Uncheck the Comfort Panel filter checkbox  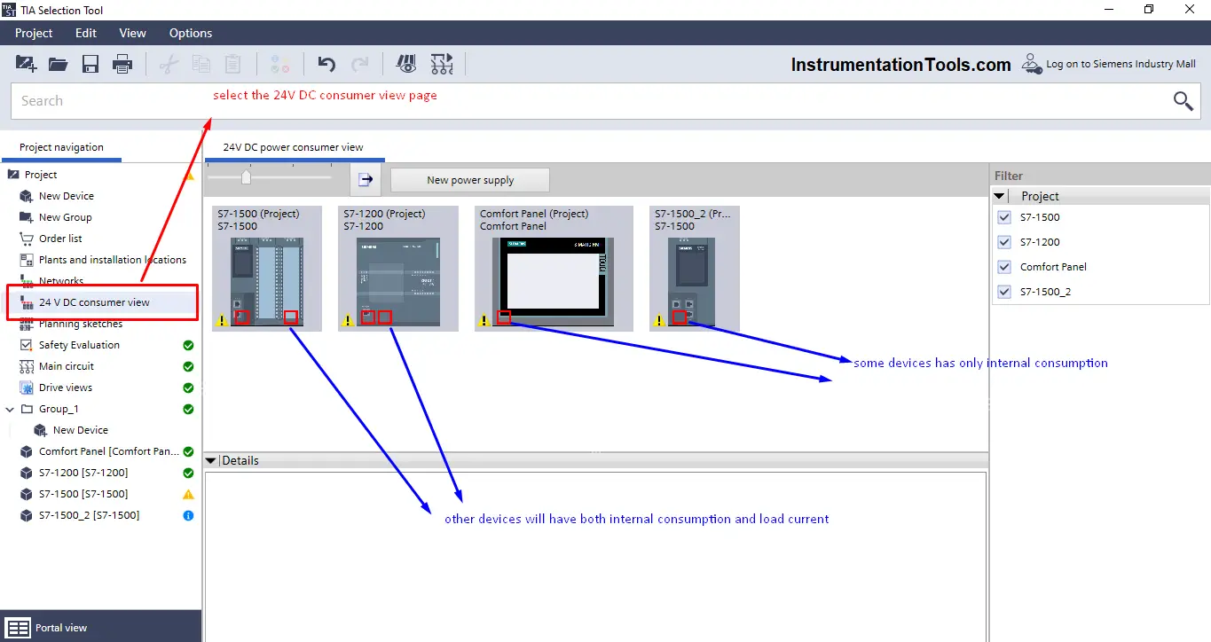(x=1004, y=267)
